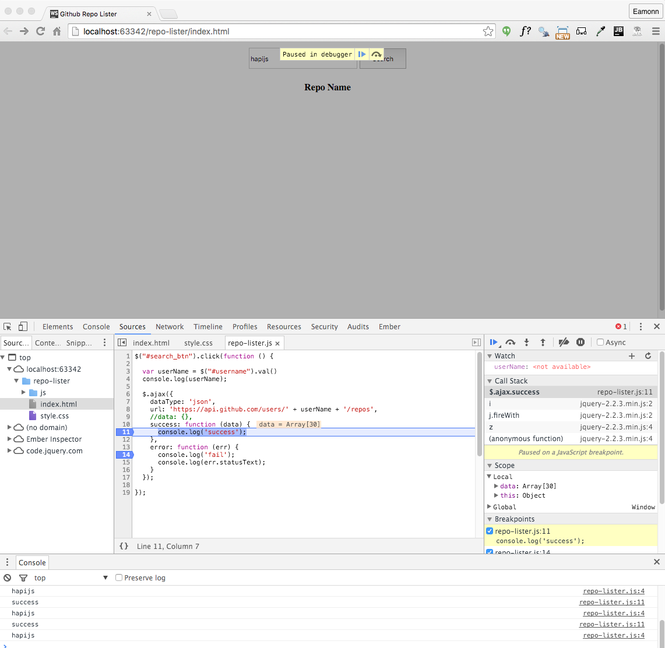Step out of current function
The width and height of the screenshot is (665, 648).
tap(543, 343)
